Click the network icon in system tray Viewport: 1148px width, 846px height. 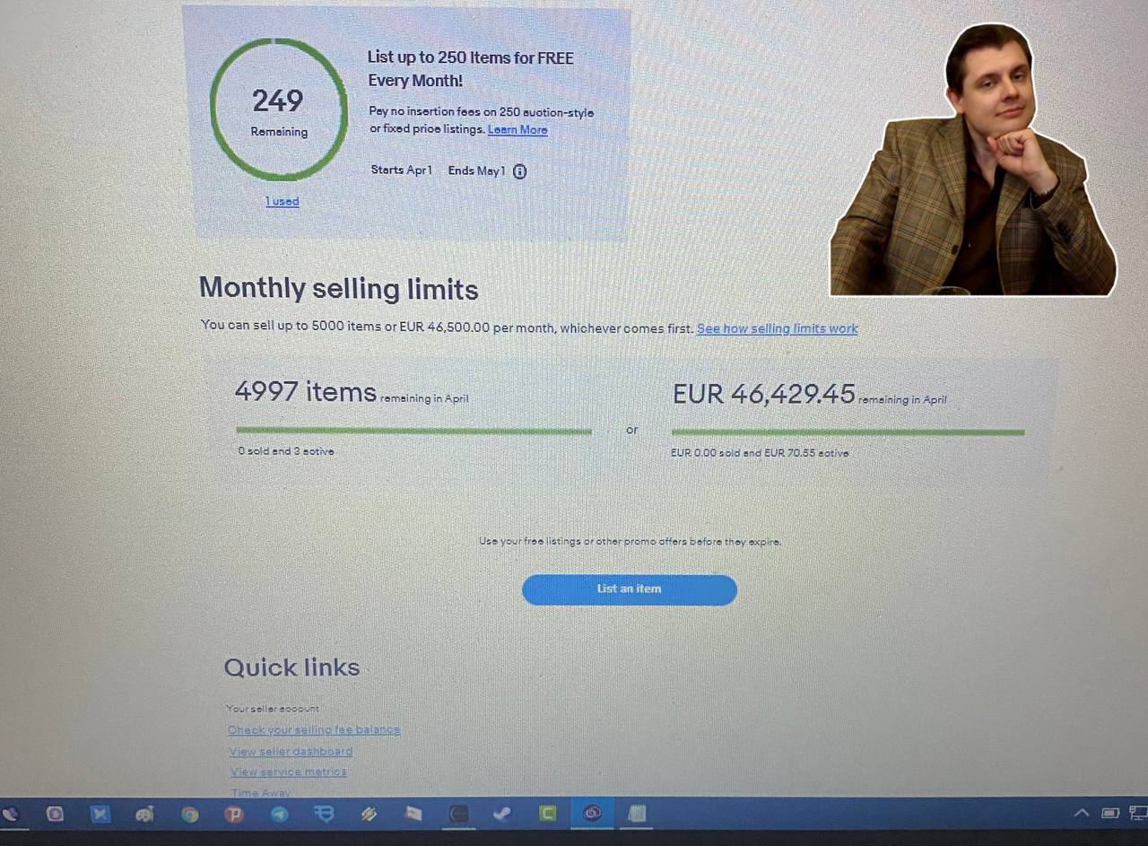point(1138,813)
